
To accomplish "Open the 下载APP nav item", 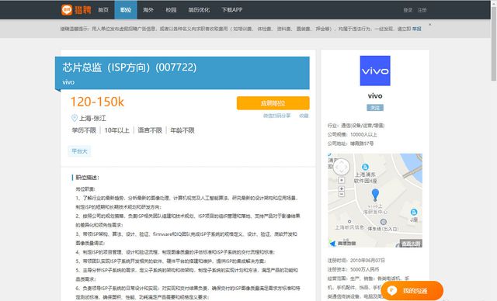I will click(231, 10).
